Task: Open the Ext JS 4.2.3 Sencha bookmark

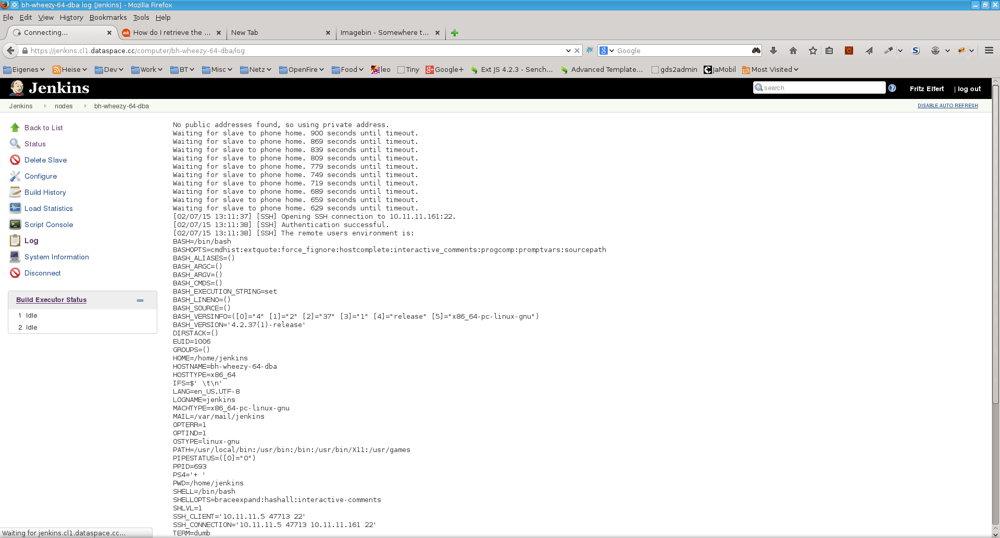Action: (511, 69)
